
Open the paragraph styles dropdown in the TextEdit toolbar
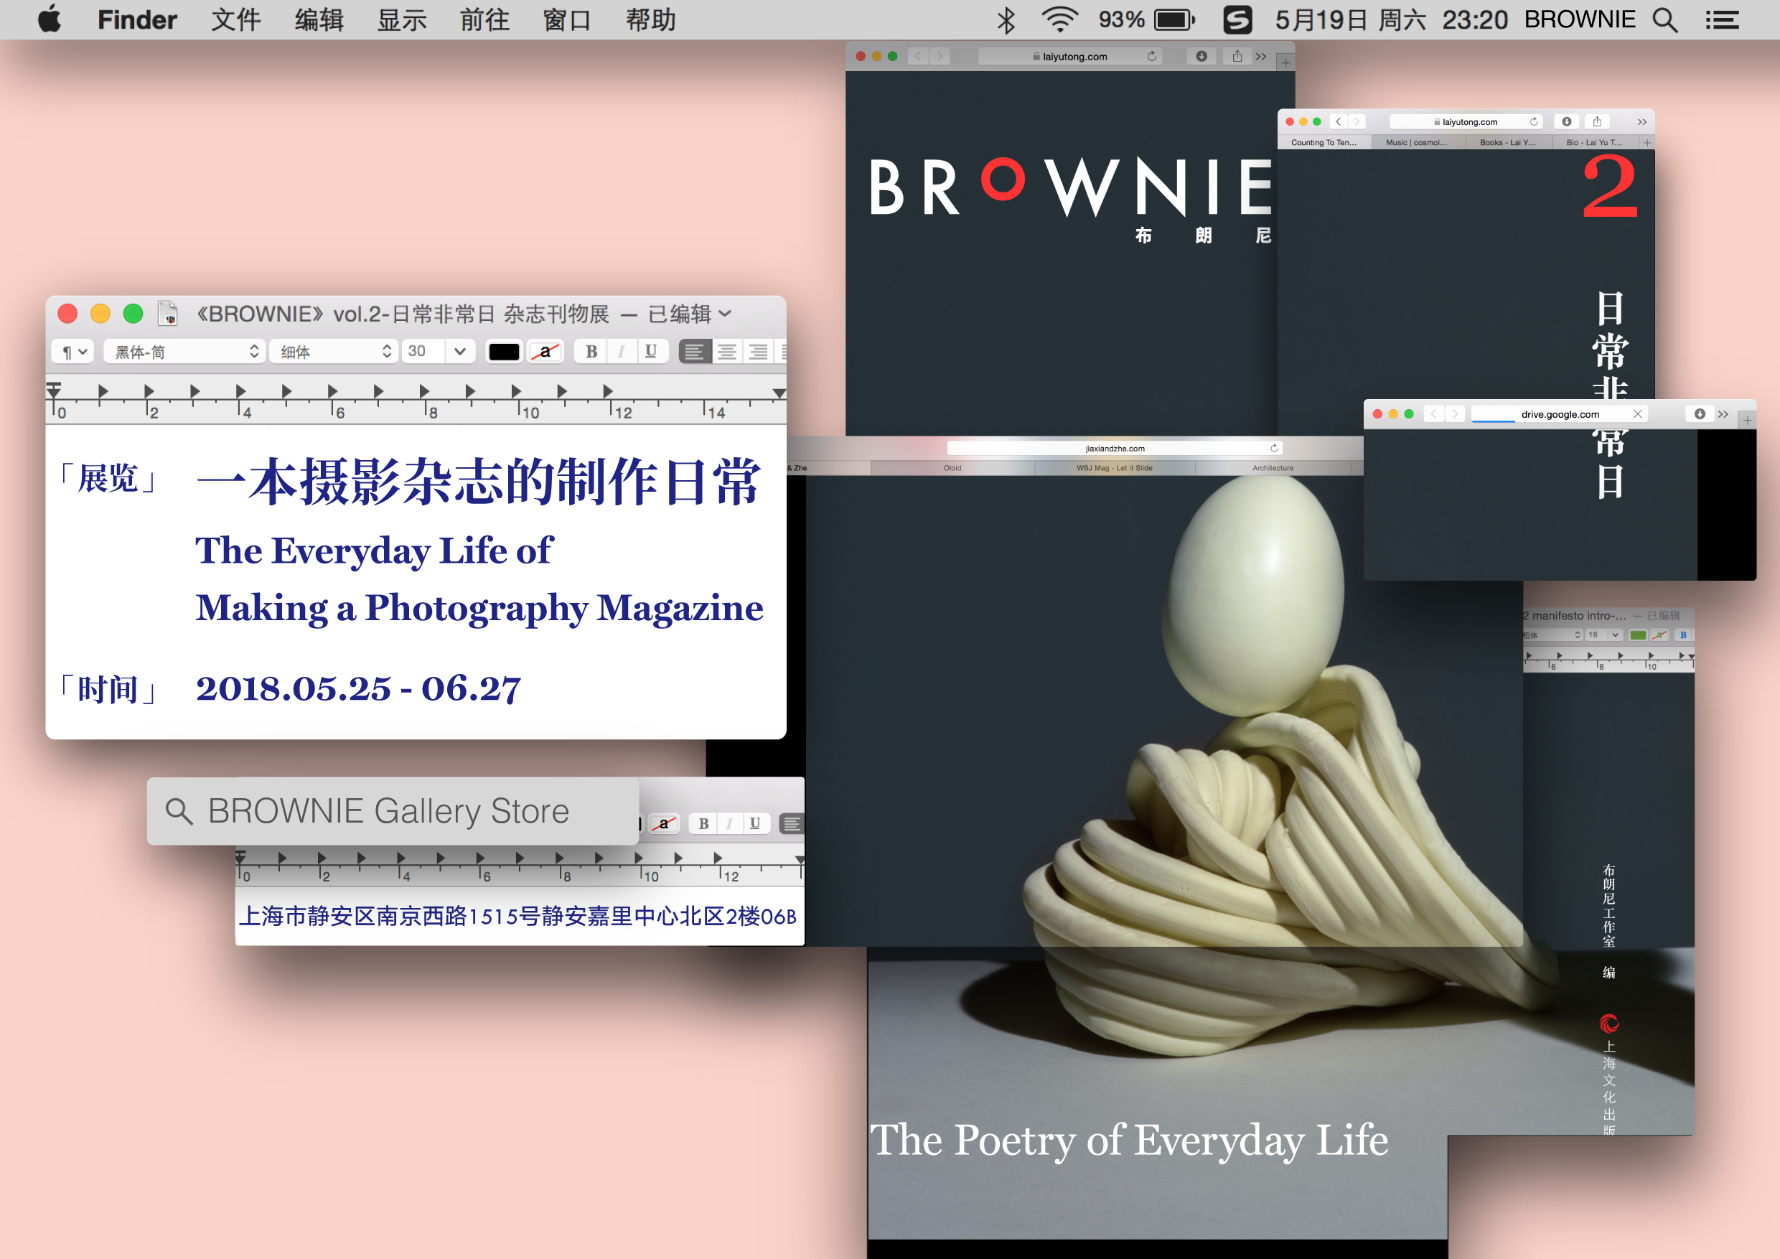point(73,352)
